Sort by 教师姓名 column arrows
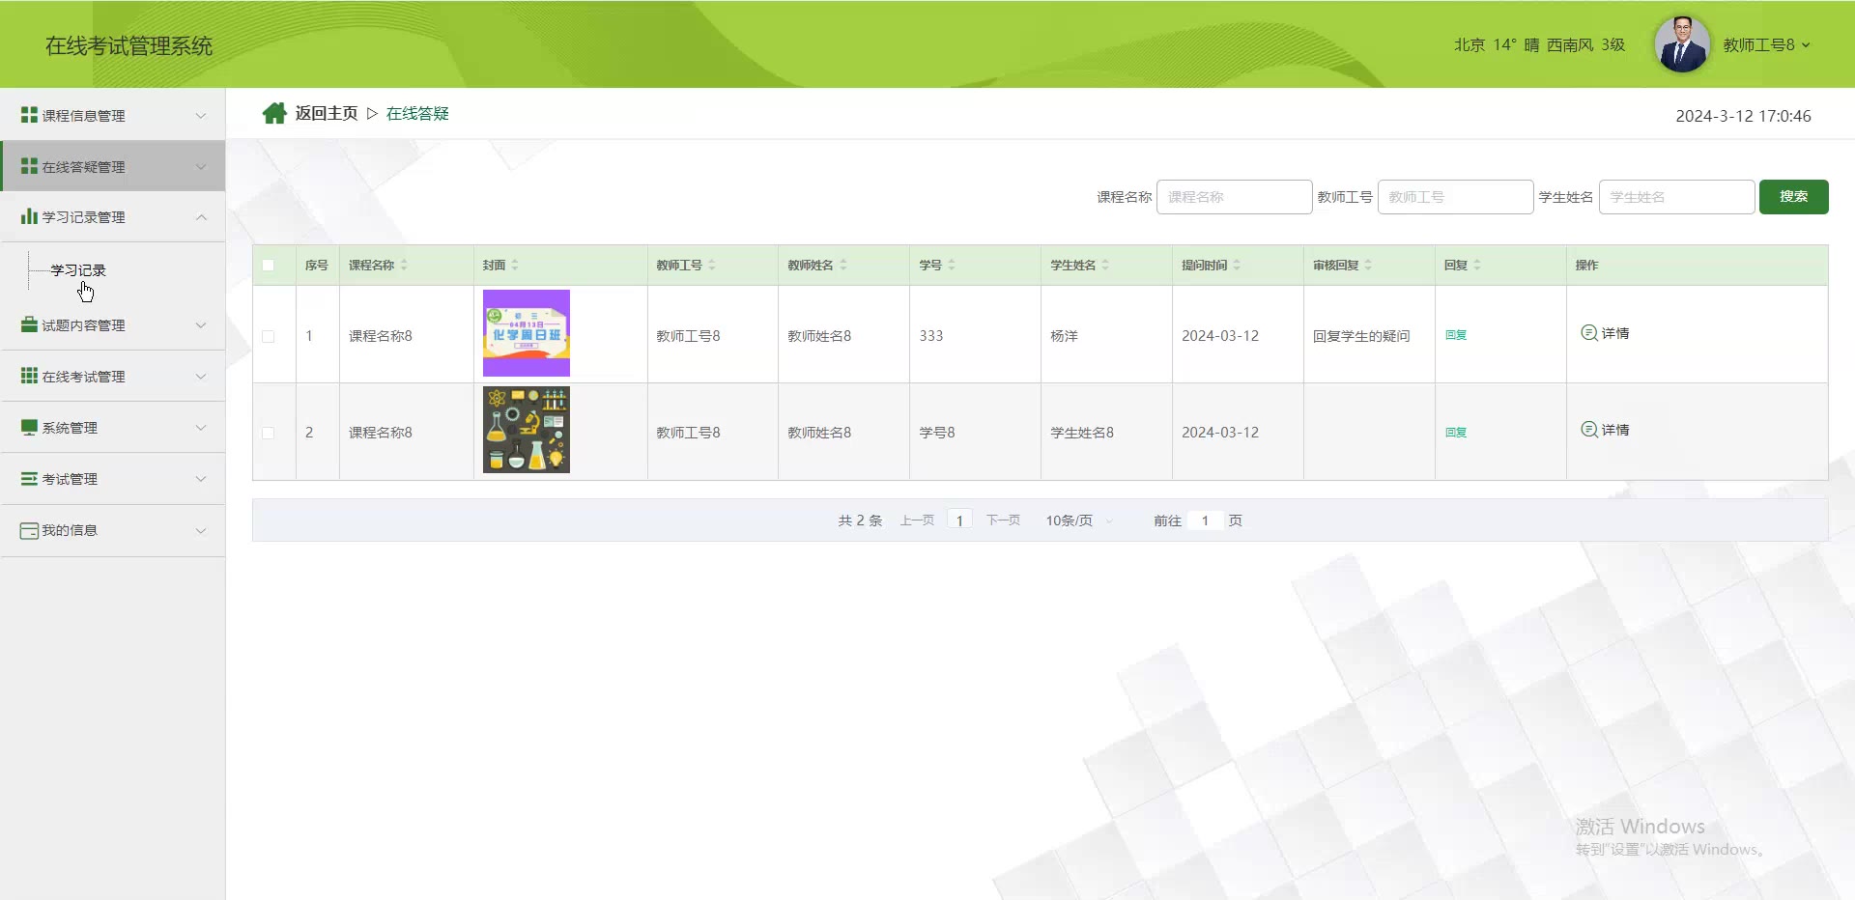The width and height of the screenshot is (1855, 900). coord(843,265)
